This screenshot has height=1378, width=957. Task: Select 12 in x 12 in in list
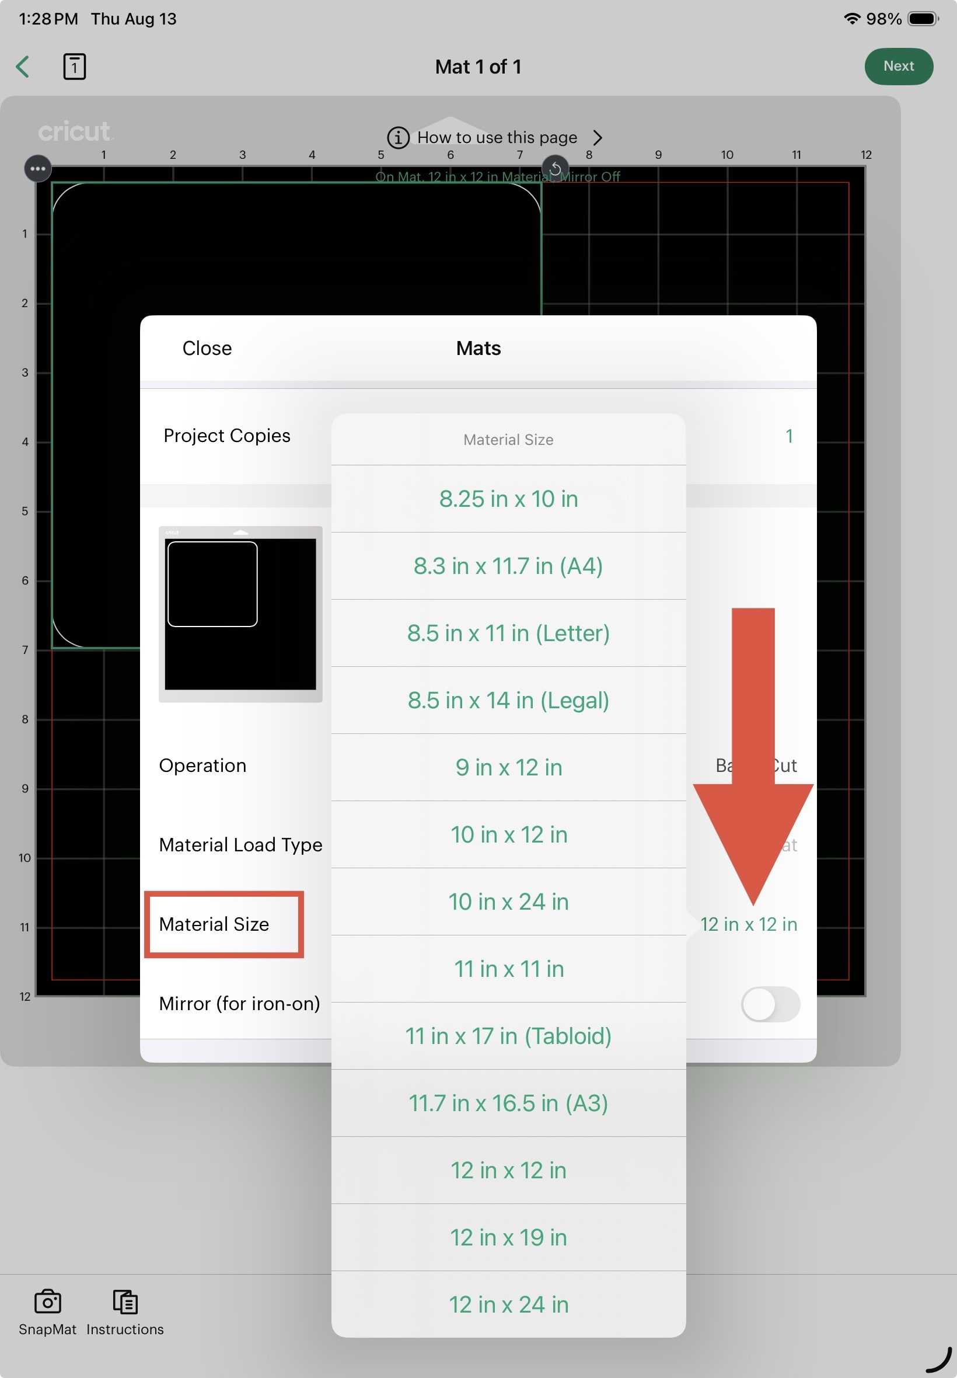pos(508,1171)
